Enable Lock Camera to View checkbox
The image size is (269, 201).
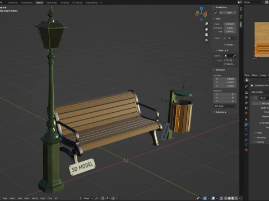225,64
